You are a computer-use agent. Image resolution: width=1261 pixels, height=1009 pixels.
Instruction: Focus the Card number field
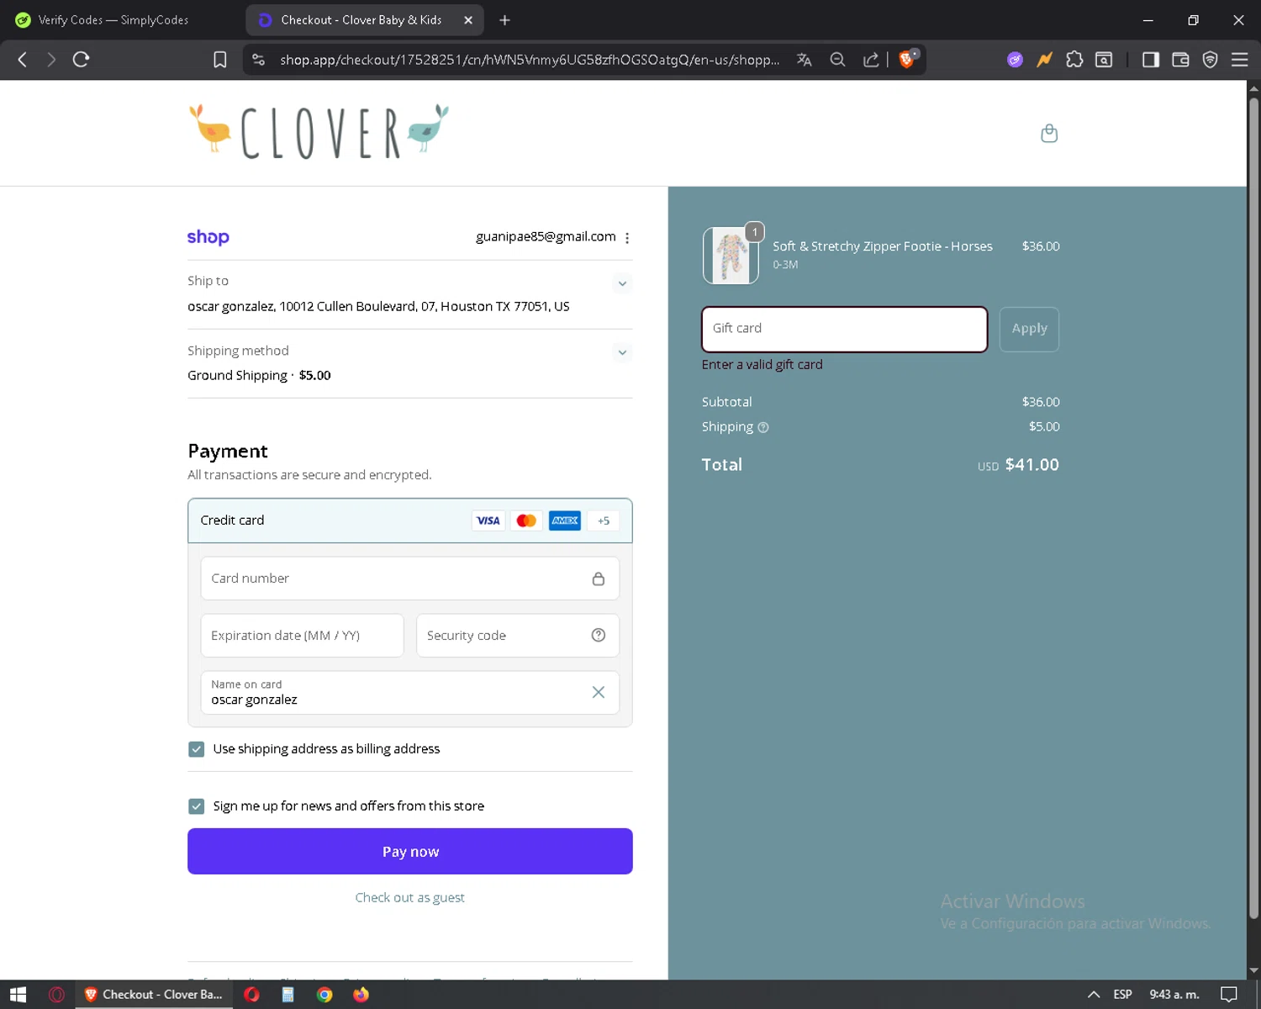click(410, 578)
